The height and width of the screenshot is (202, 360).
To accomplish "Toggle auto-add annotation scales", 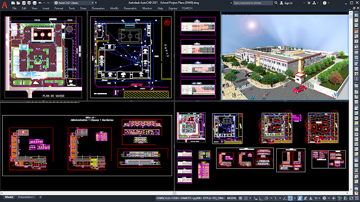I will click(305, 198).
